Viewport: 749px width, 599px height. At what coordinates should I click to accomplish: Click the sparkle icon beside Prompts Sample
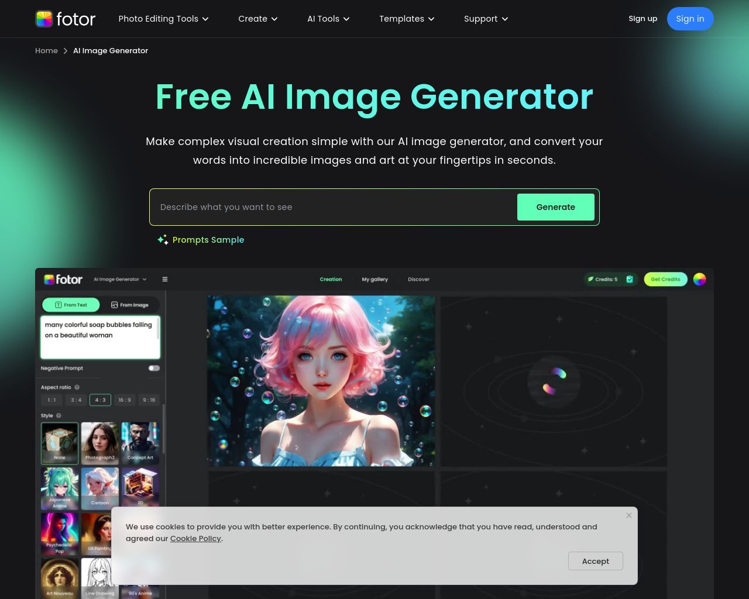(163, 240)
